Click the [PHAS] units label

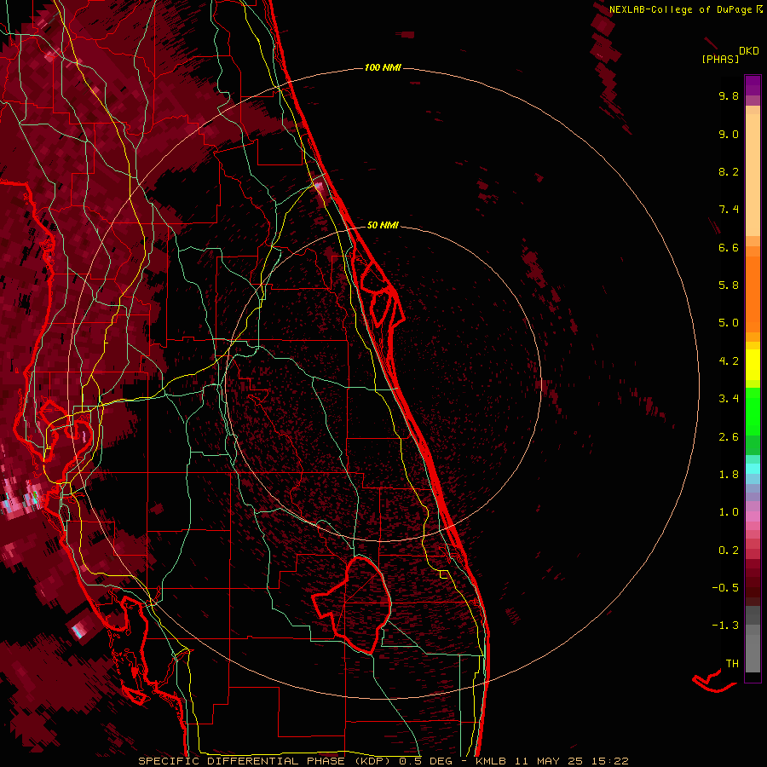coord(720,60)
